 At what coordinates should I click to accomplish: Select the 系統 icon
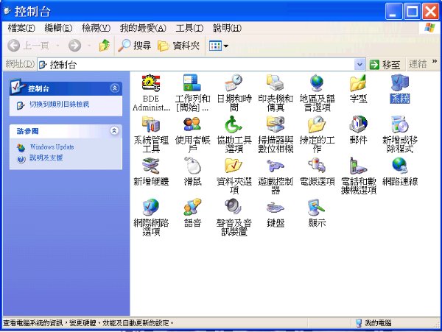coord(399,83)
